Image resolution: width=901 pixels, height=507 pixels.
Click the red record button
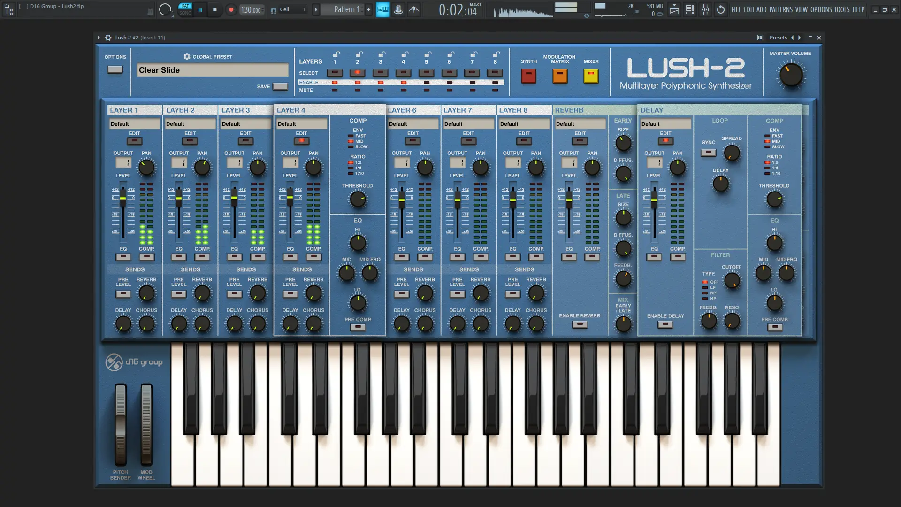(231, 9)
